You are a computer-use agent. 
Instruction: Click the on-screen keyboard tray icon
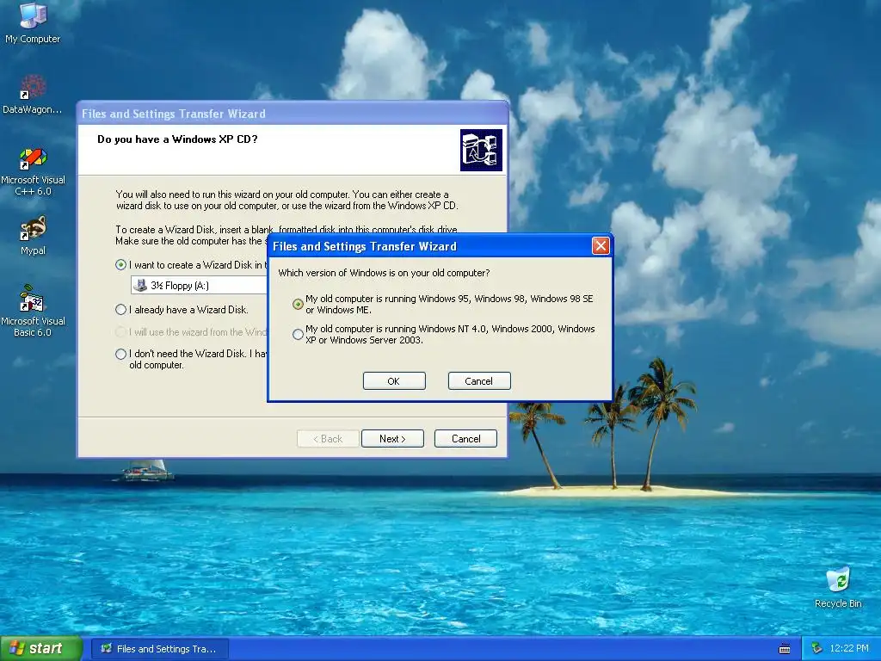[785, 649]
